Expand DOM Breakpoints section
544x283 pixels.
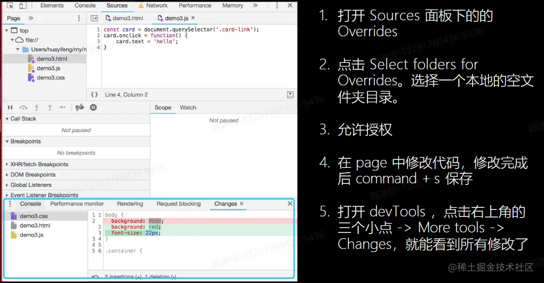tap(6, 175)
